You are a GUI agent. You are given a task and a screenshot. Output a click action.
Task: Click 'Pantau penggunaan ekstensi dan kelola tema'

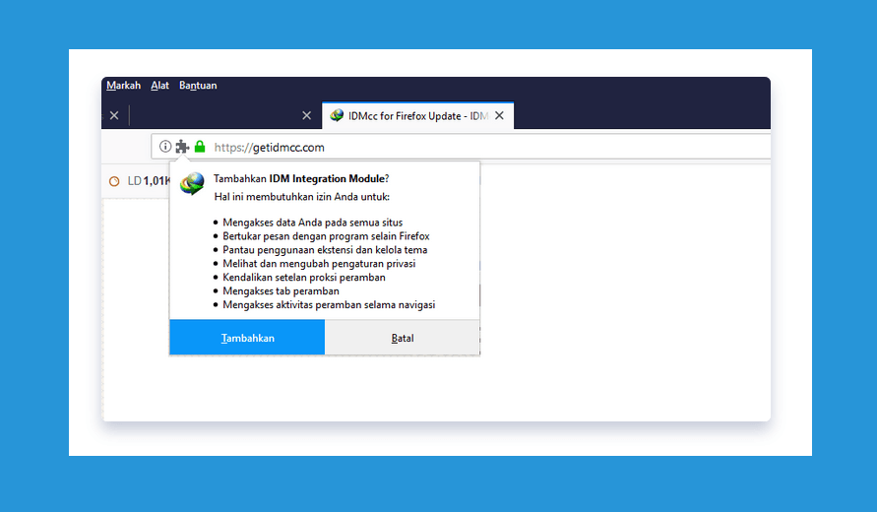coord(325,249)
